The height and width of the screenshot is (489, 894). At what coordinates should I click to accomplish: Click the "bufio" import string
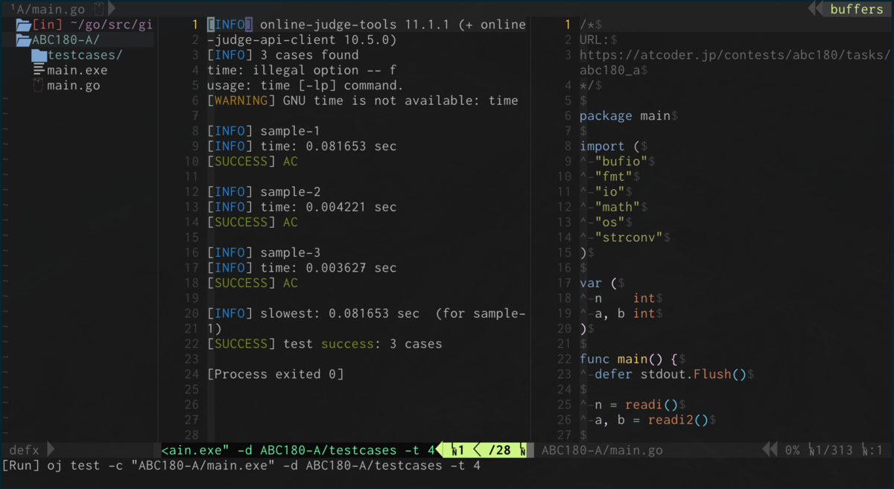pyautogui.click(x=621, y=162)
